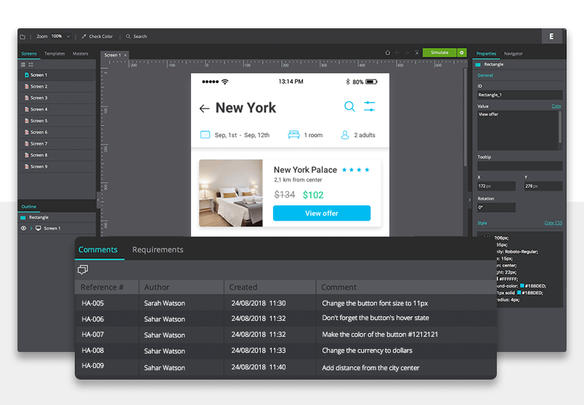This screenshot has width=584, height=405.
Task: Select Screen 9 in the screens list
Action: pyautogui.click(x=57, y=167)
